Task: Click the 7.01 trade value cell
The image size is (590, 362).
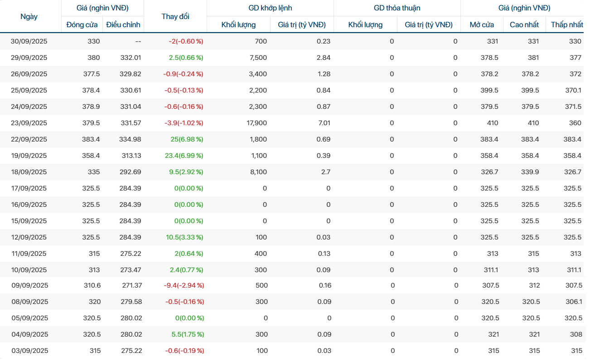Action: [x=324, y=123]
